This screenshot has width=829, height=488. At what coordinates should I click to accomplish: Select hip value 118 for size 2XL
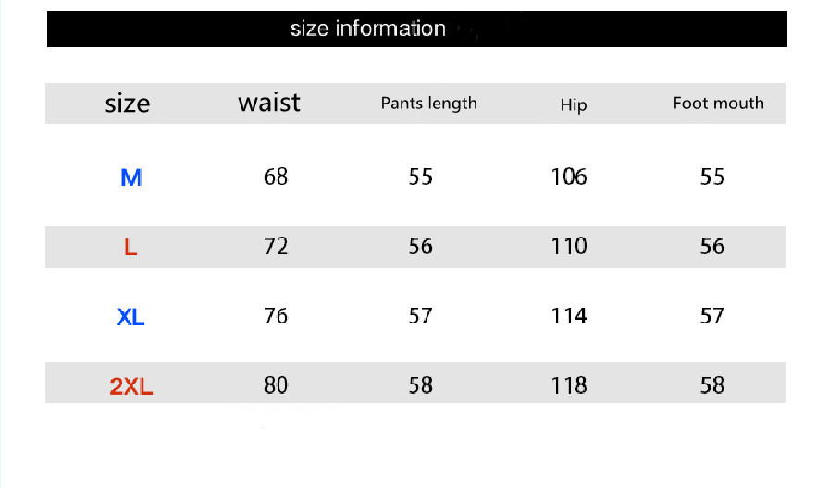(569, 385)
